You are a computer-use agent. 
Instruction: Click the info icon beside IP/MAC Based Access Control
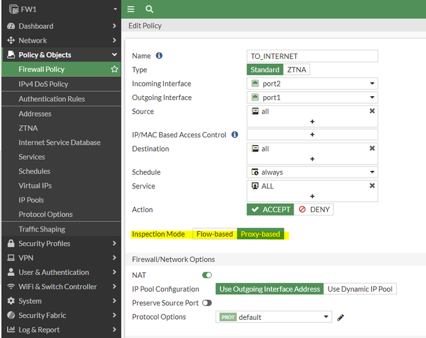click(234, 135)
